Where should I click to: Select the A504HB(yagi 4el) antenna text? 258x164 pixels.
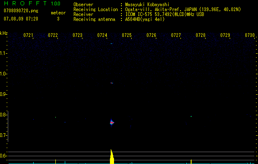(145, 19)
